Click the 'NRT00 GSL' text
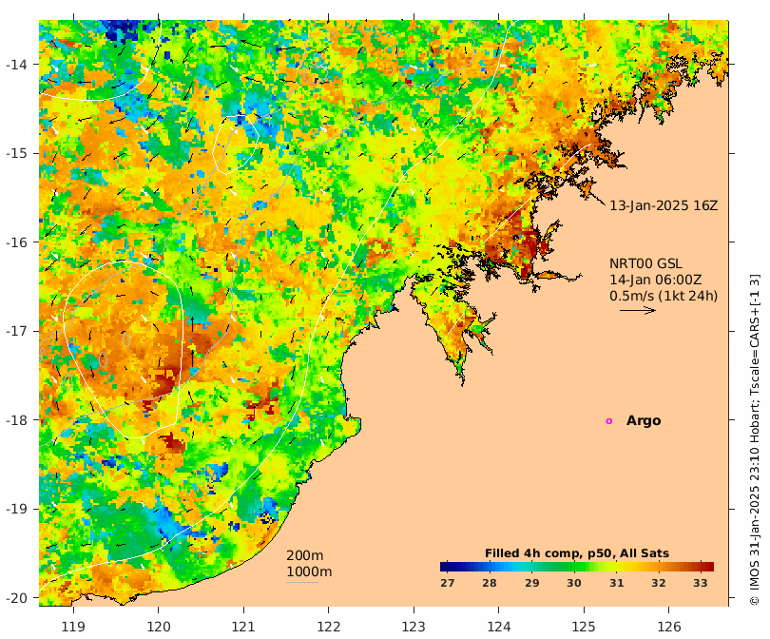Viewport: 770px width, 639px height. coord(645,263)
